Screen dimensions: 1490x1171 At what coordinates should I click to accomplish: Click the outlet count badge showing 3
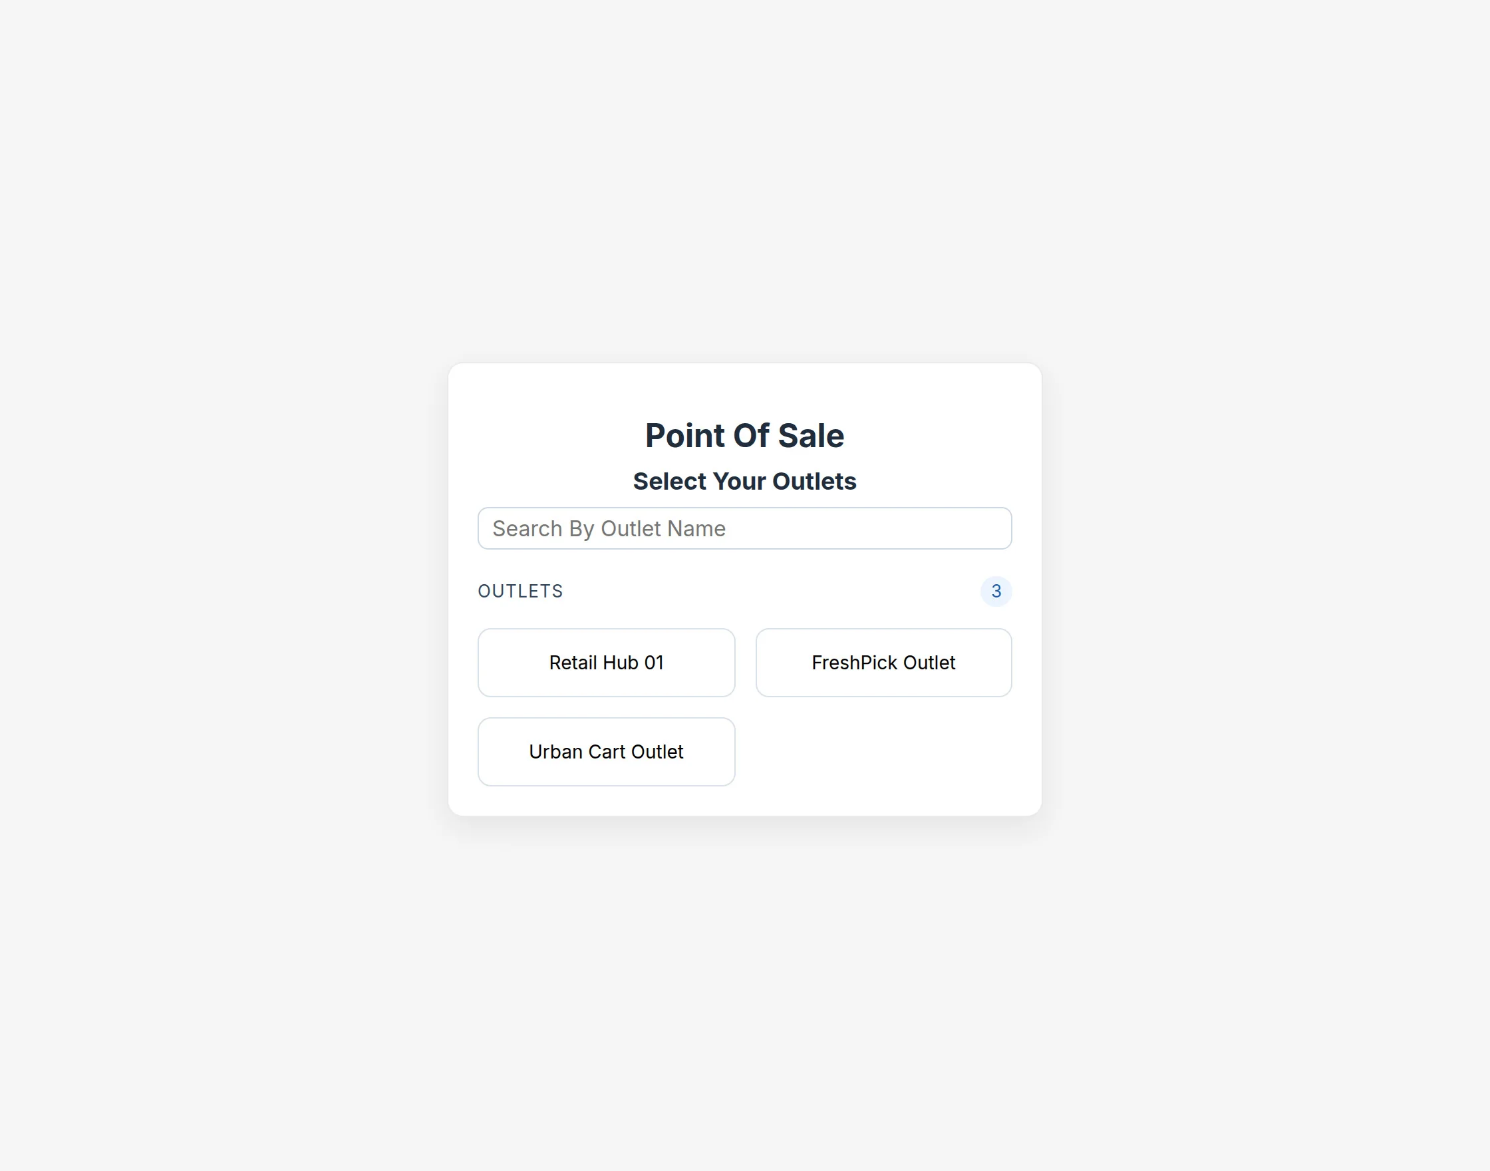tap(995, 591)
